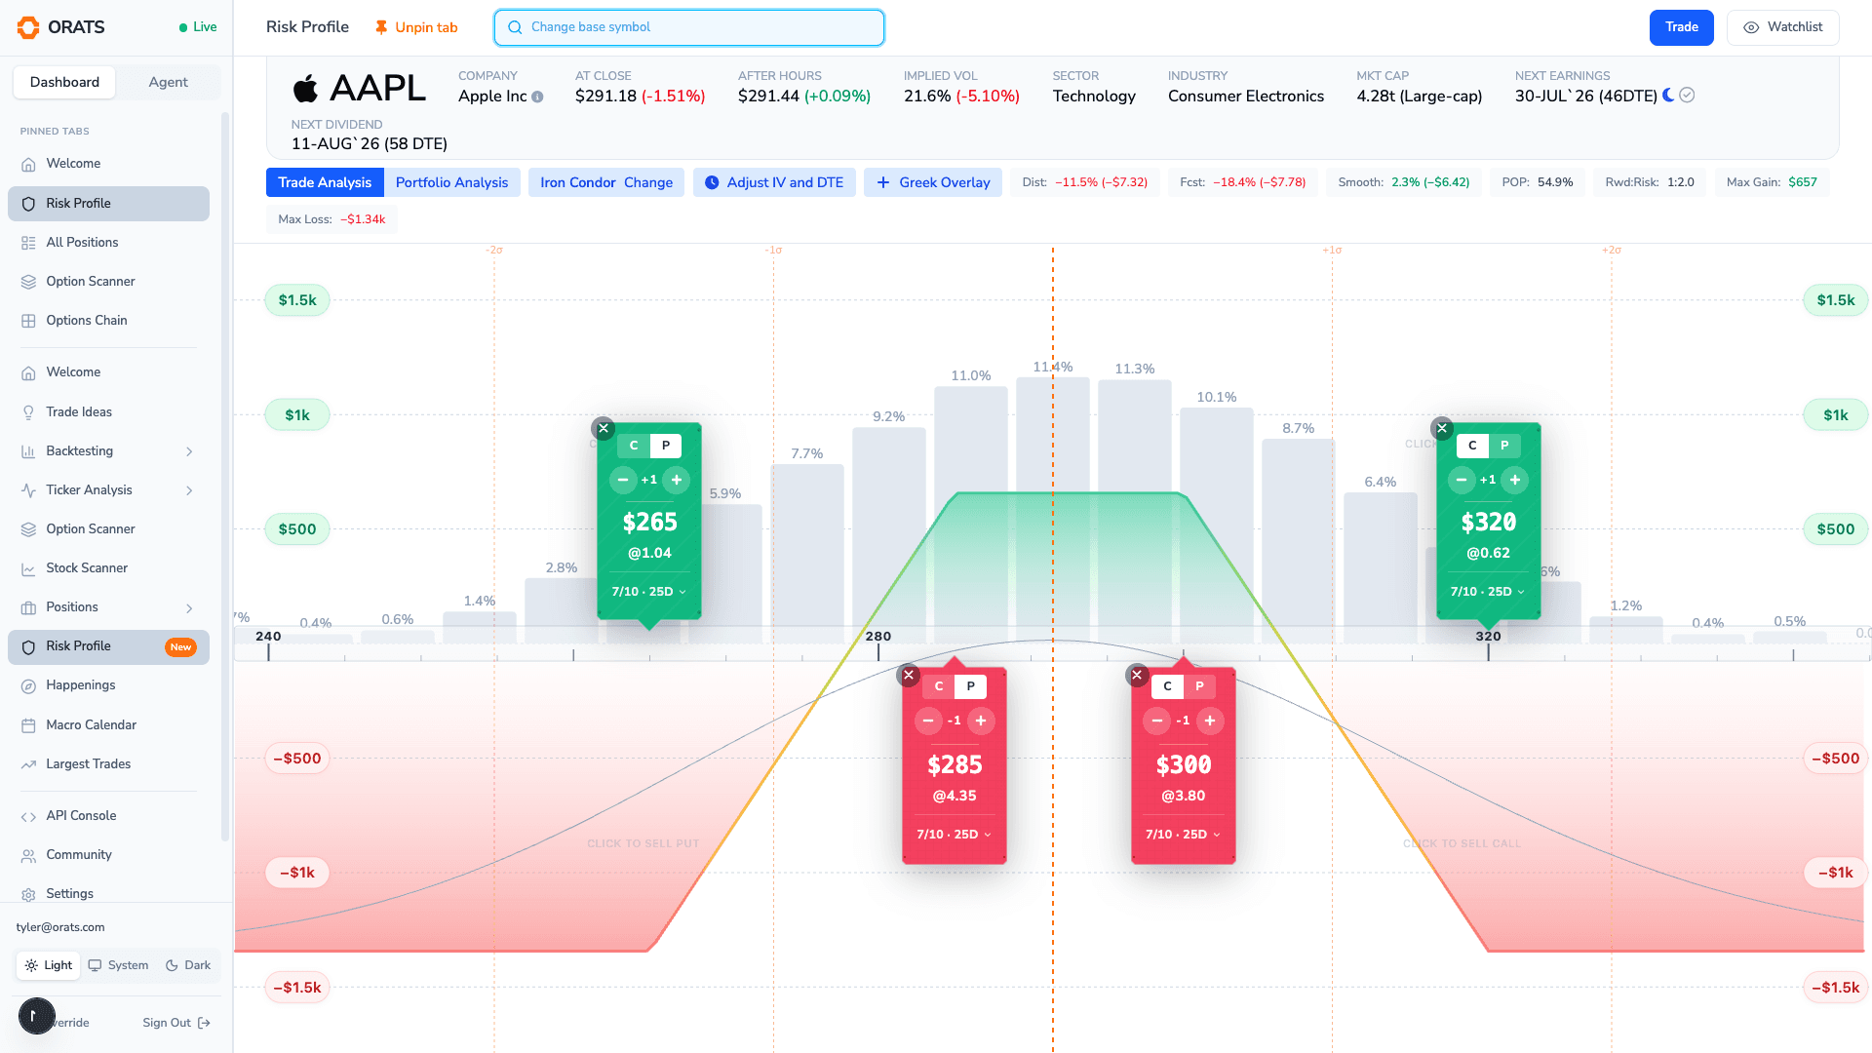Viewport: 1872px width, 1053px height.
Task: Open expiration dropdown on $320 leg
Action: [1488, 592]
